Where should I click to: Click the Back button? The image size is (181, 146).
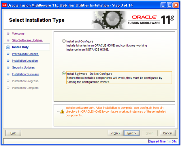[x=116, y=133]
